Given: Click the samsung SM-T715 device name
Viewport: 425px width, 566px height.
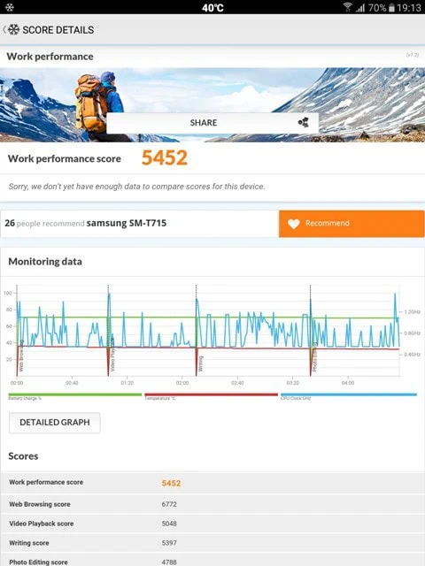Looking at the screenshot, I should tap(127, 223).
